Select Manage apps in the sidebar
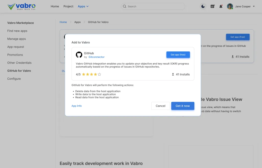This screenshot has width=262, height=168. (x=17, y=39)
